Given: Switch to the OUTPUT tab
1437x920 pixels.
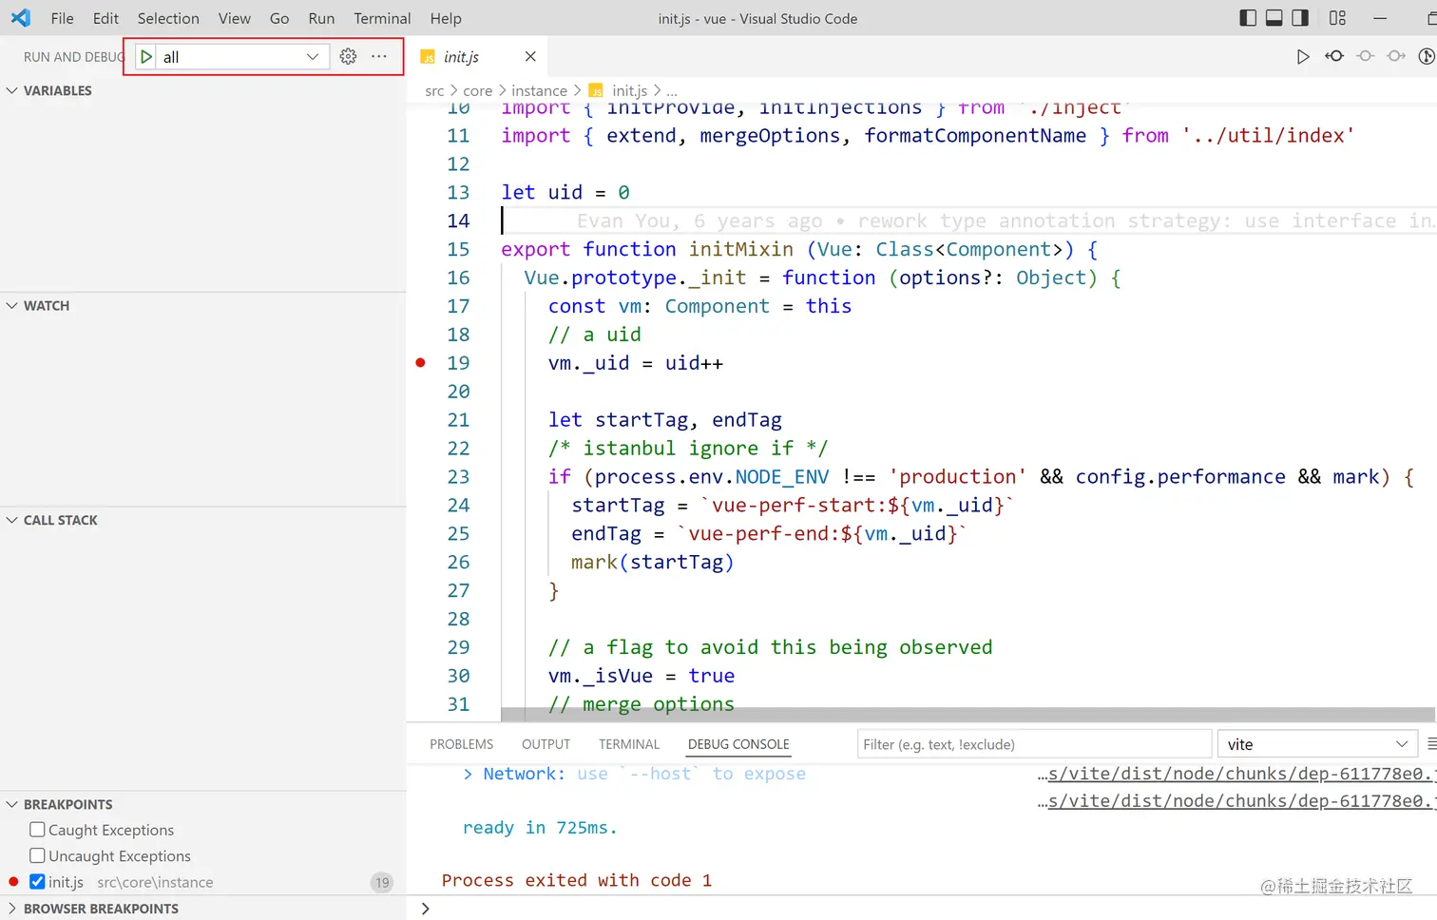Looking at the screenshot, I should 546,744.
